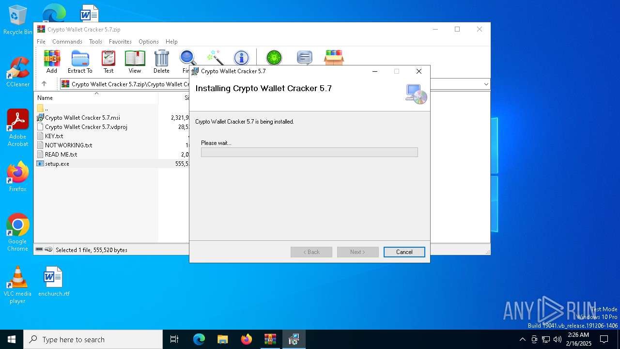This screenshot has width=620, height=349.
Task: Click the Extract To toolbar icon
Action: pos(80,62)
